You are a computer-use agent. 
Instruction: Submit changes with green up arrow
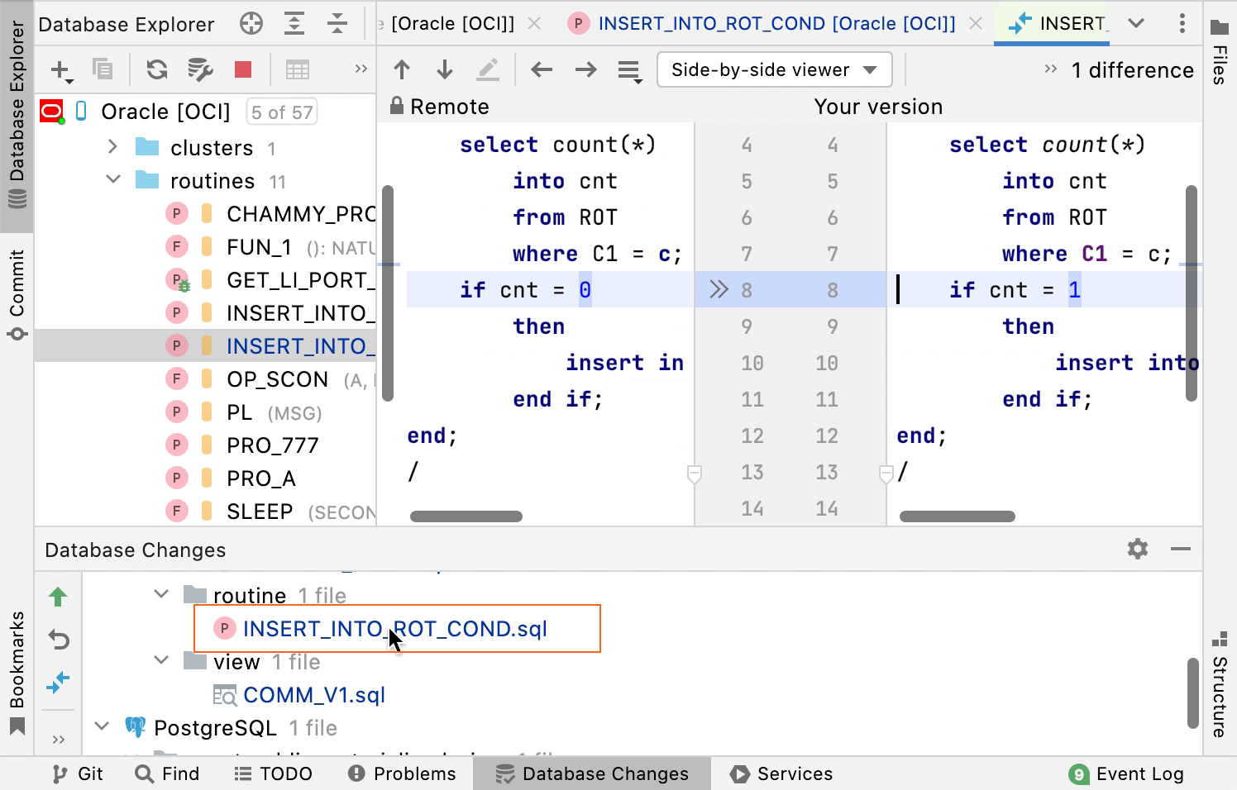[x=58, y=596]
